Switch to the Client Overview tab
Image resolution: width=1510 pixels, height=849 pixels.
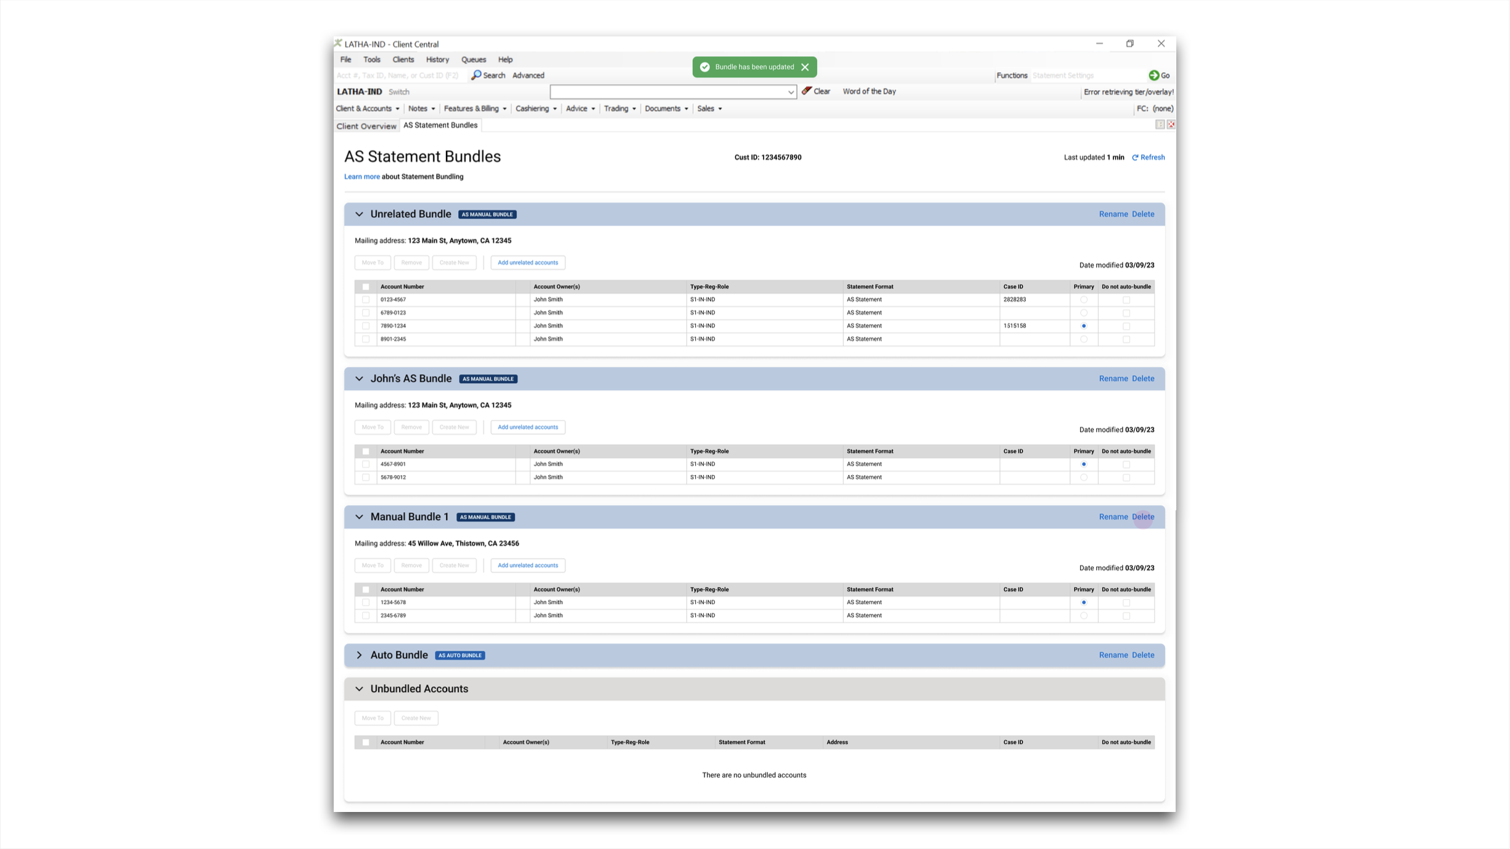366,126
